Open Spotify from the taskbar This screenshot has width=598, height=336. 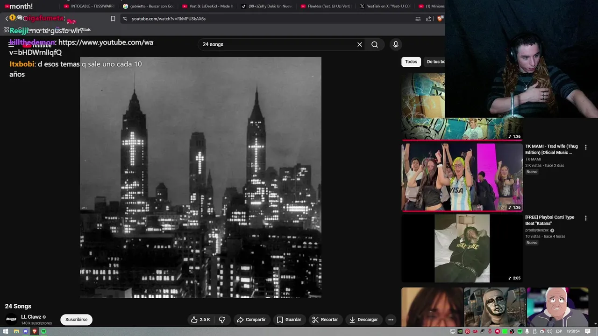point(43,331)
